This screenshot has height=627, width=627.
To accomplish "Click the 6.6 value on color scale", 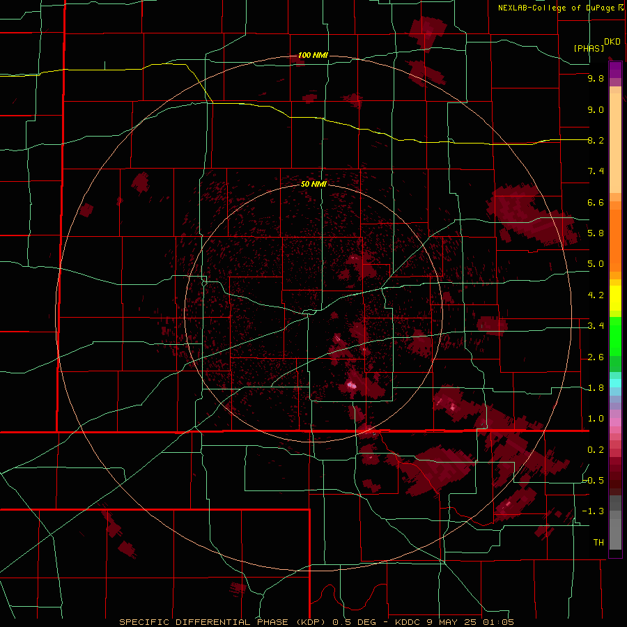I will pos(596,202).
